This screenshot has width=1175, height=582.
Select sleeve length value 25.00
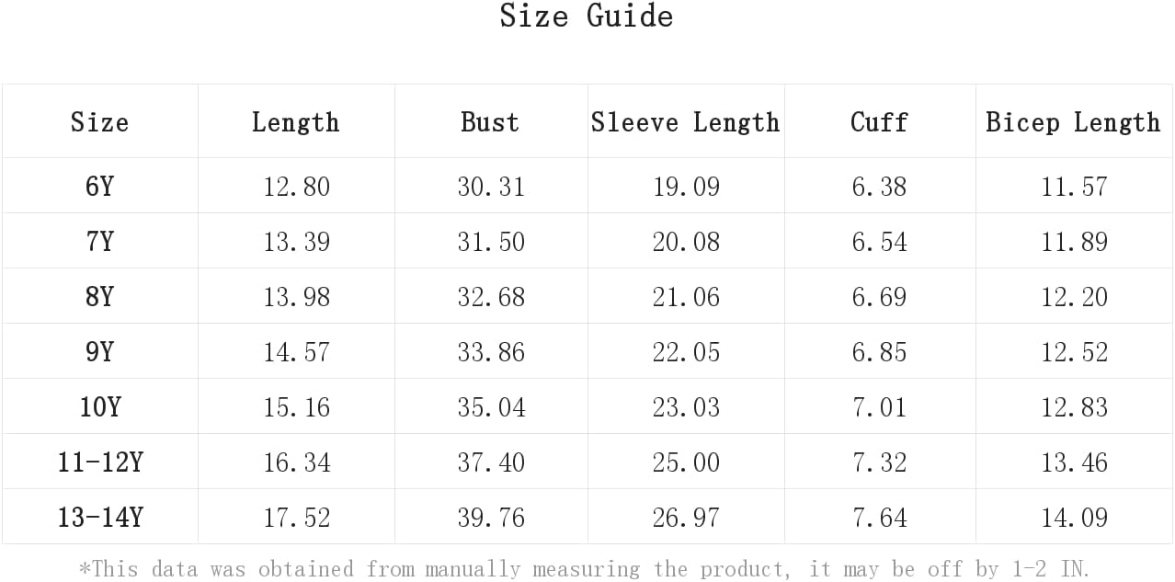686,462
